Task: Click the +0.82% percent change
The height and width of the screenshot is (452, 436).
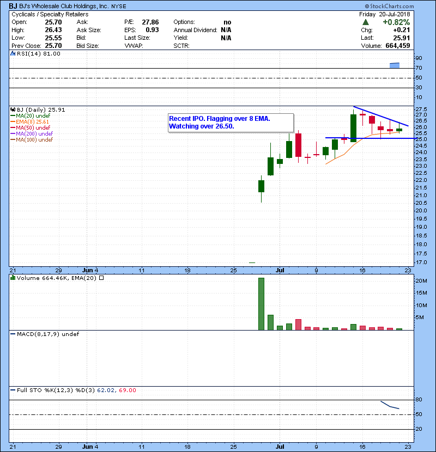Action: pyautogui.click(x=396, y=22)
